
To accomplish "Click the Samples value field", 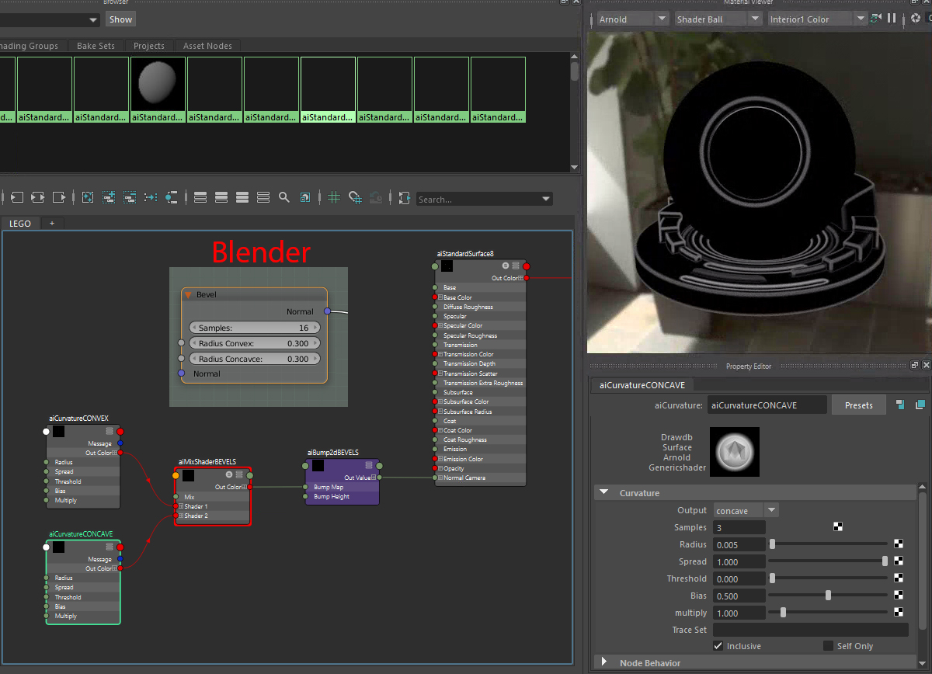I will click(739, 527).
